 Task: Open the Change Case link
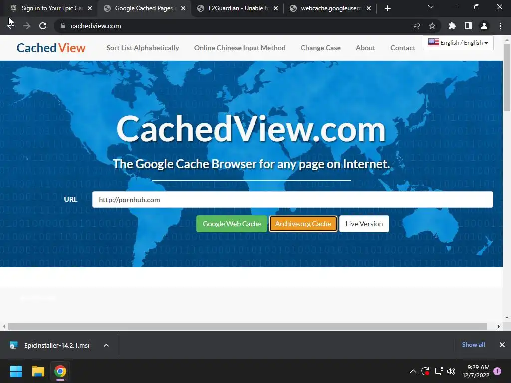coord(321,48)
